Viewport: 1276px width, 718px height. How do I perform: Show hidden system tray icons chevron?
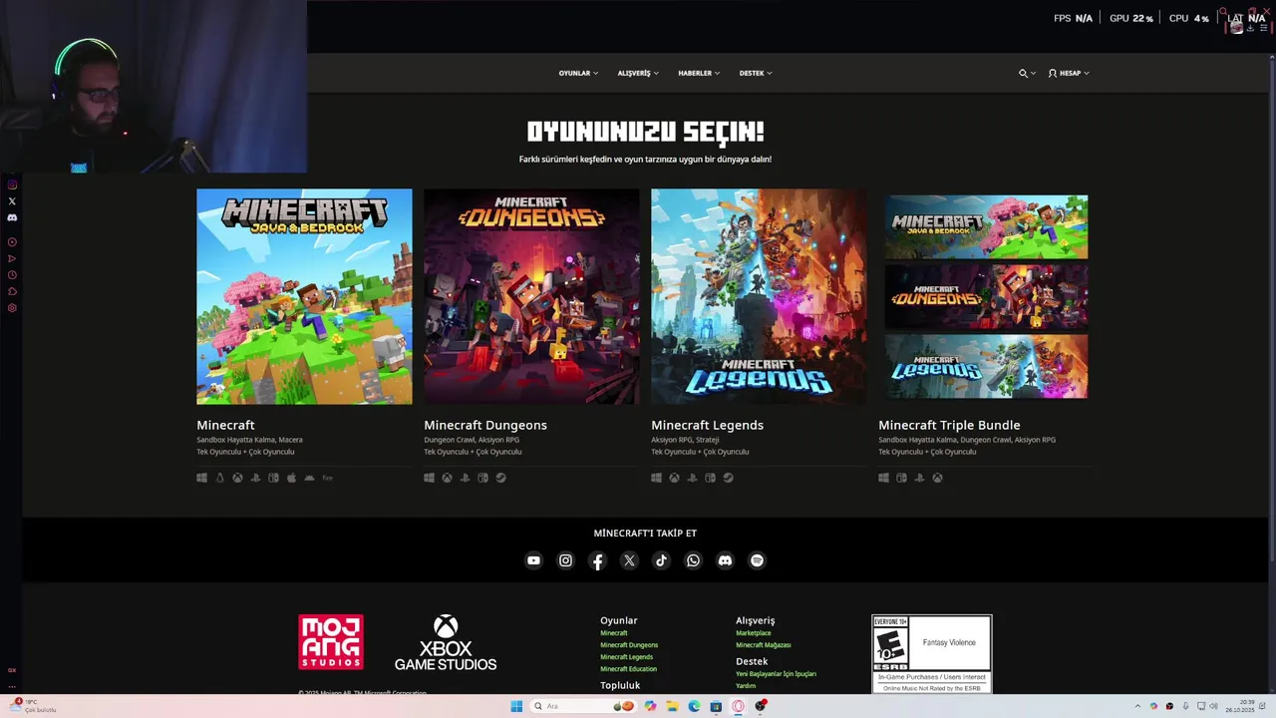(x=1137, y=706)
